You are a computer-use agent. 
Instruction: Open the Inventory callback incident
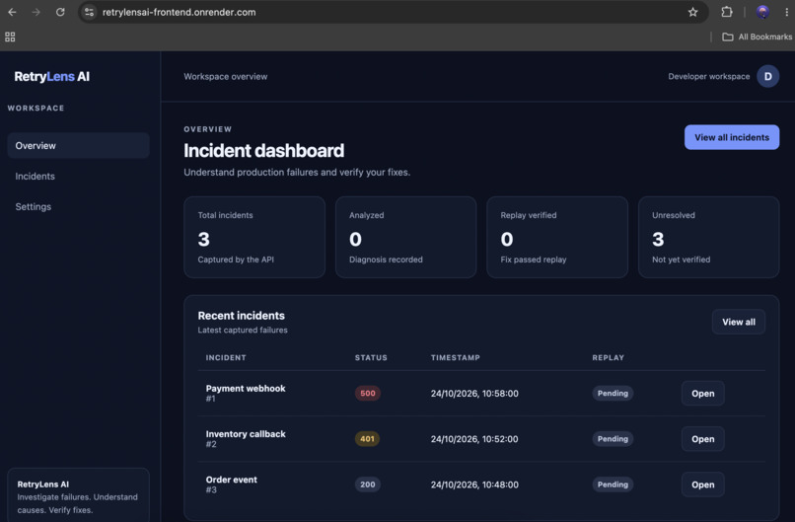702,439
